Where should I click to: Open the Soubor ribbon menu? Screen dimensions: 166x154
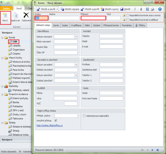pyautogui.click(x=6, y=8)
